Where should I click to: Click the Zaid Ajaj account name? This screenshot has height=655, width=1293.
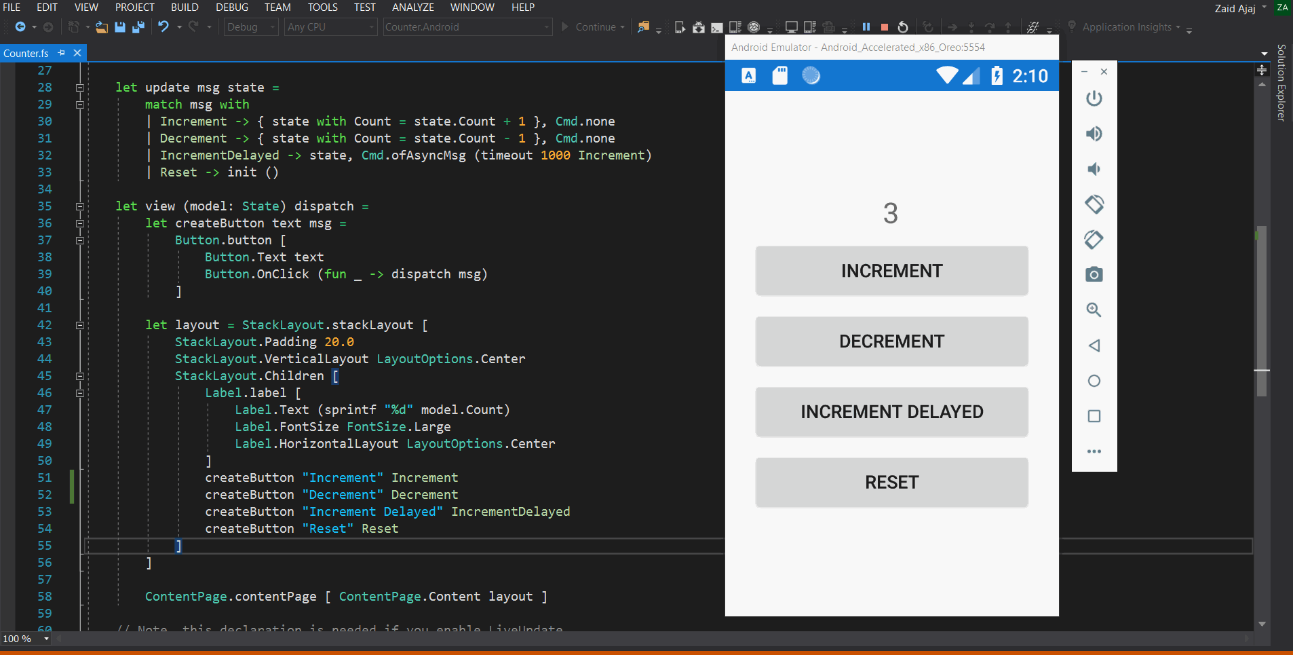point(1235,8)
